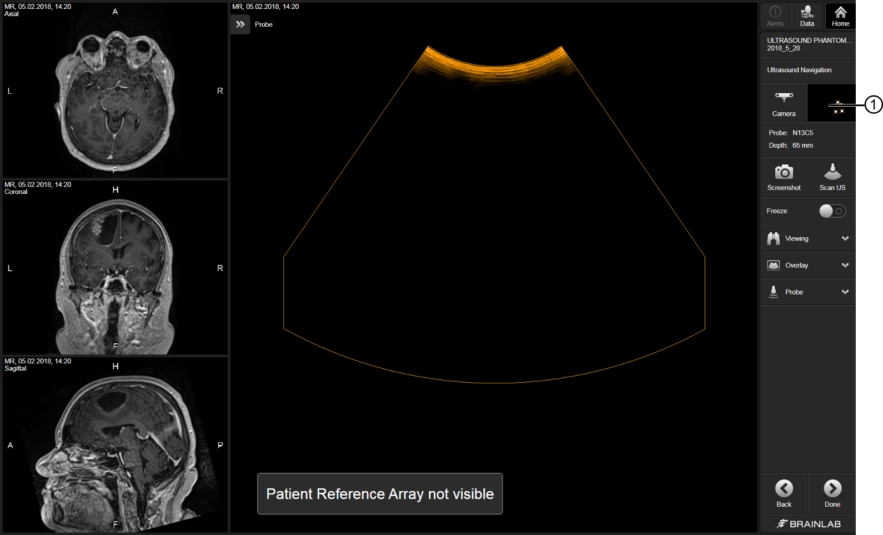The image size is (883, 535).
Task: Click Done to finish
Action: (832, 493)
